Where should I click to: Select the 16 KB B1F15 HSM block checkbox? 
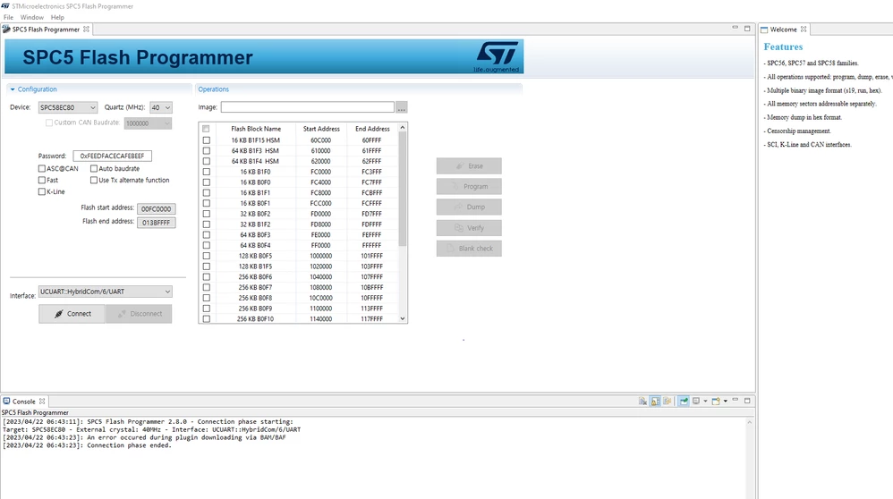click(x=206, y=140)
